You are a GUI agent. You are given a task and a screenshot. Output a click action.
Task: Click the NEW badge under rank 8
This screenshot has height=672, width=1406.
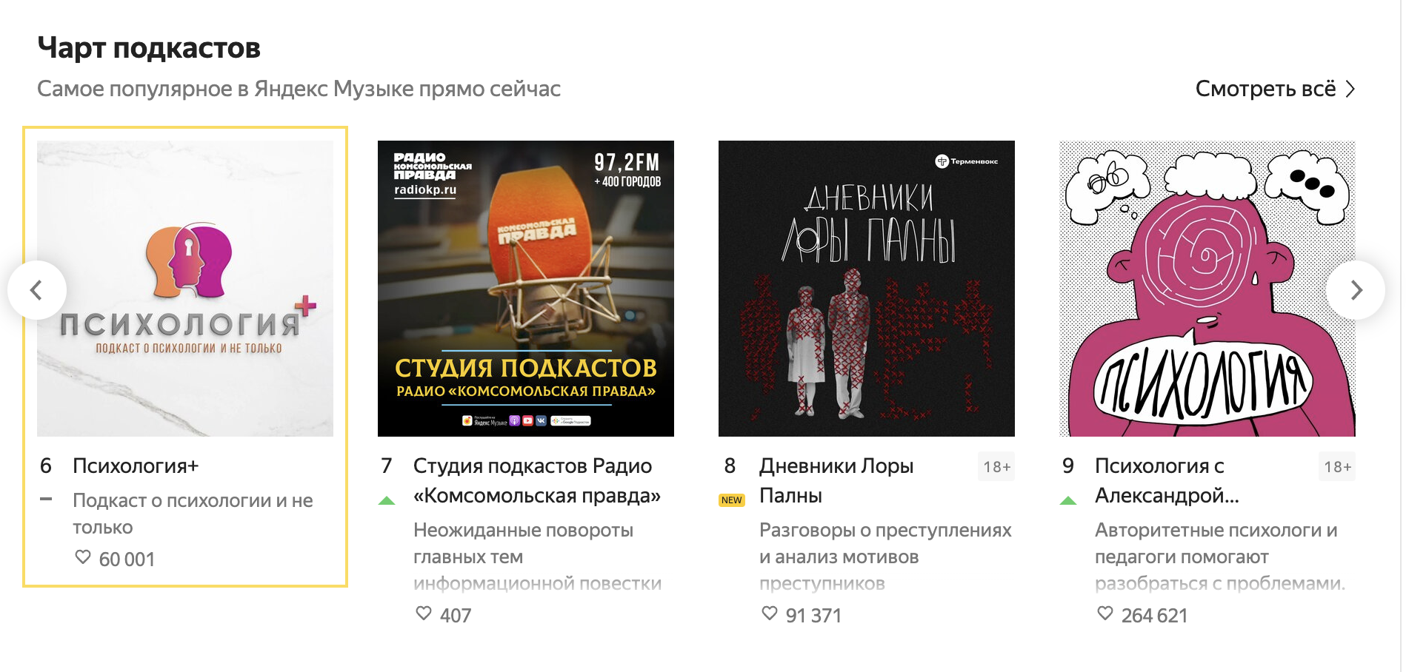point(731,500)
